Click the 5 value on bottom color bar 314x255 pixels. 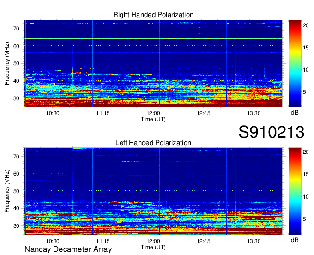304,219
